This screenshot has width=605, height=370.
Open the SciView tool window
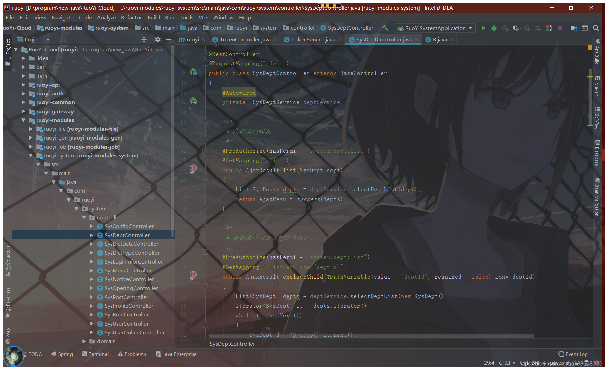click(x=597, y=118)
